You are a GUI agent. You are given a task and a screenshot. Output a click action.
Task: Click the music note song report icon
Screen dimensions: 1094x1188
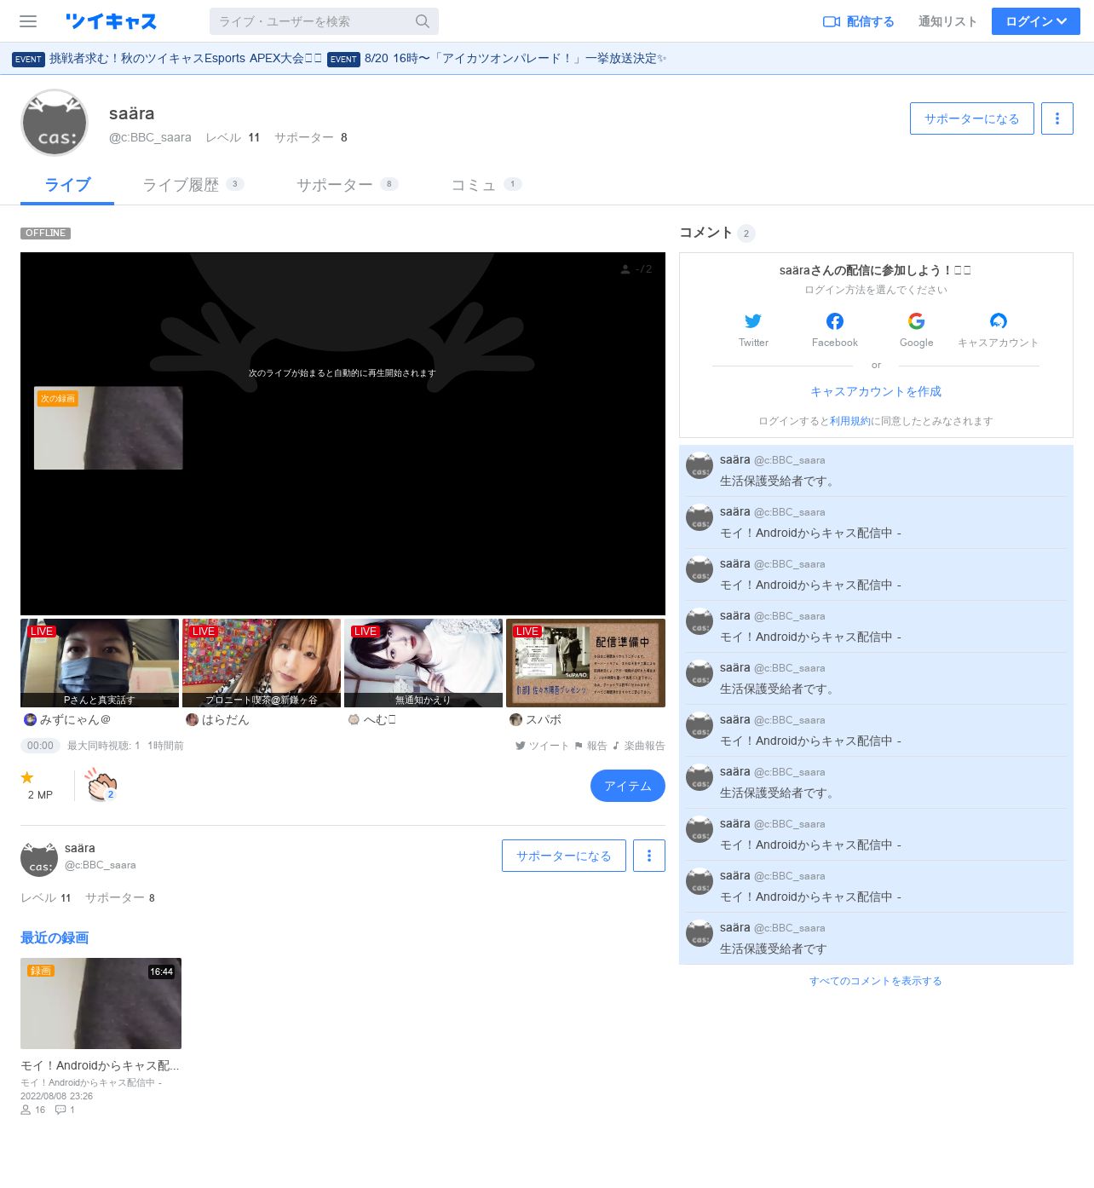(616, 746)
